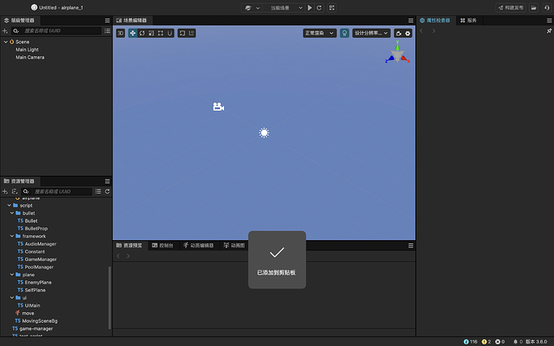Viewport: 554px width, 346px height.
Task: Open the 层级管理器 hierarchy tab
Action: (x=20, y=21)
